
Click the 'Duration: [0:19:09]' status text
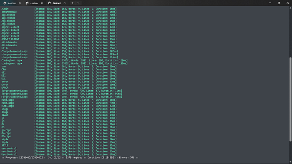101,157
